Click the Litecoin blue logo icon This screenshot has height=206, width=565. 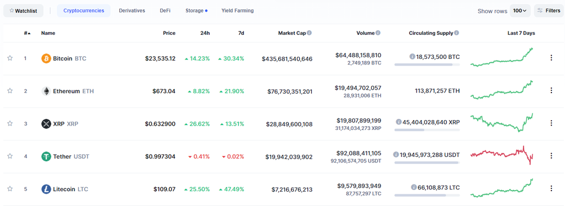tap(46, 189)
